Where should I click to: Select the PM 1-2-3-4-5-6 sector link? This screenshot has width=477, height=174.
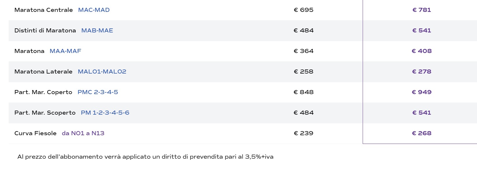pyautogui.click(x=105, y=113)
